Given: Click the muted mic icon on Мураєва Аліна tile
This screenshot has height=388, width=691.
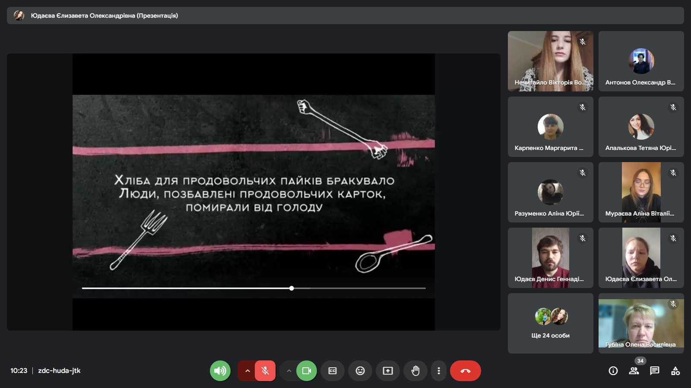Looking at the screenshot, I should 673,173.
